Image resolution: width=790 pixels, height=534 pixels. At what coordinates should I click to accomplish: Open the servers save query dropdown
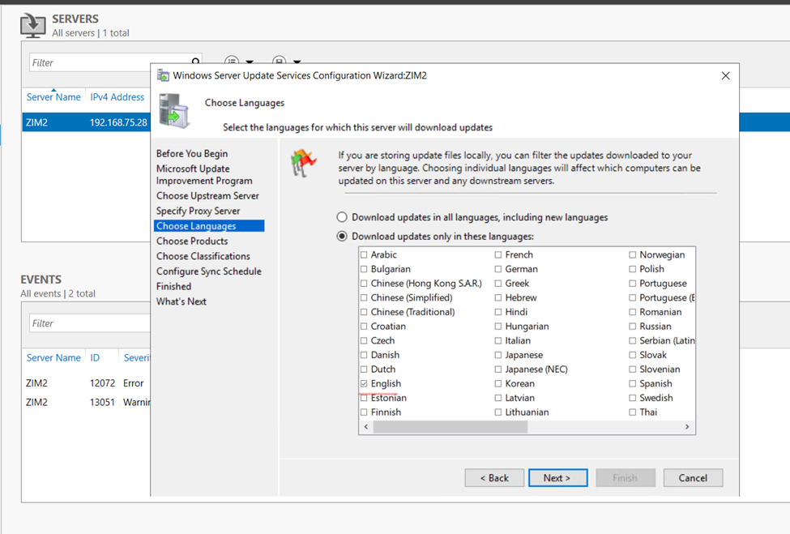tap(286, 62)
